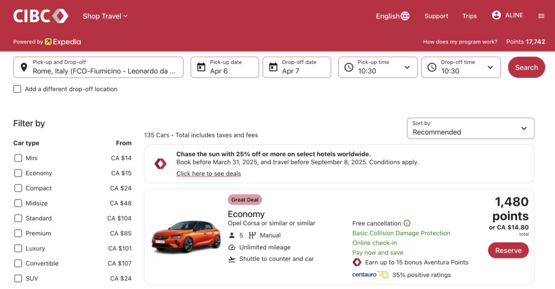Click the CIBC logo in header
The width and height of the screenshot is (555, 289).
pos(41,16)
